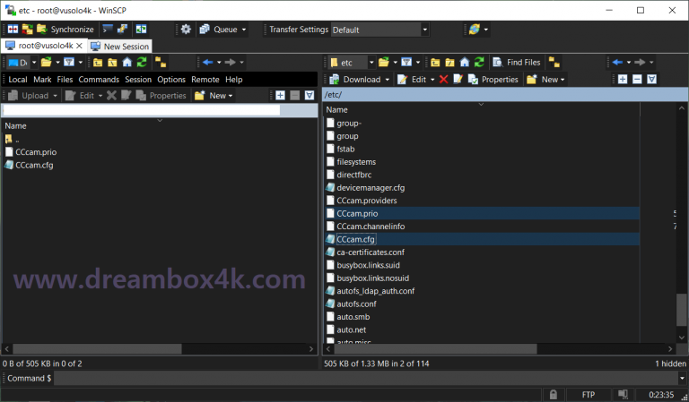Open the Commands menu
The height and width of the screenshot is (402, 689).
tap(99, 80)
